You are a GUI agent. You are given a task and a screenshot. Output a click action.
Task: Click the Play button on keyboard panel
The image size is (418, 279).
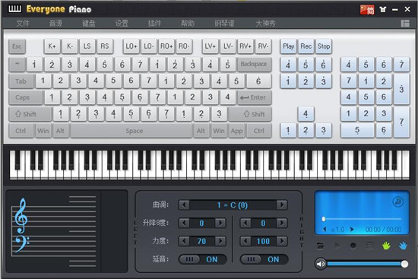288,46
